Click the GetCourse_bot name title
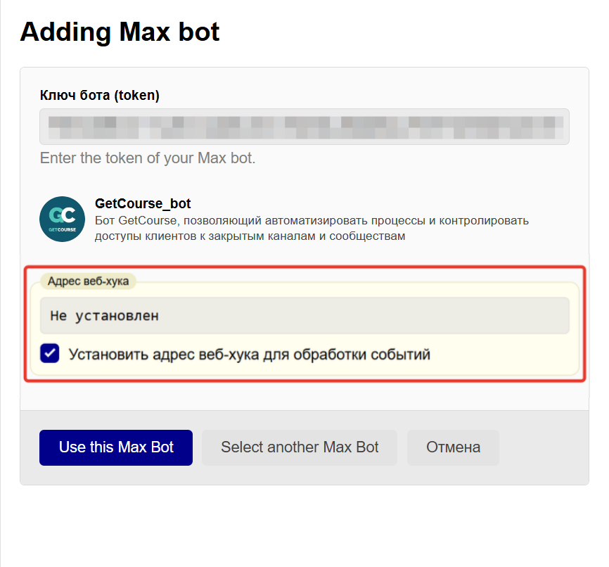 coord(143,204)
